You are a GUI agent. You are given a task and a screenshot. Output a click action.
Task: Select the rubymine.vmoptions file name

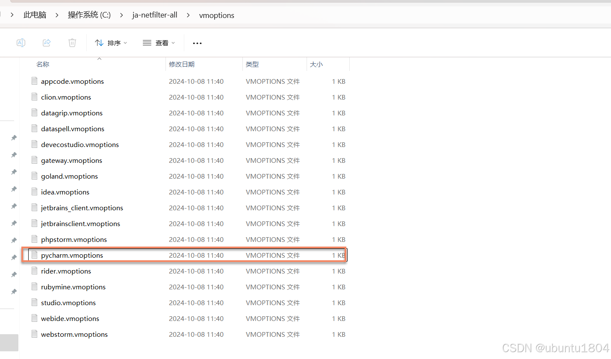click(73, 287)
